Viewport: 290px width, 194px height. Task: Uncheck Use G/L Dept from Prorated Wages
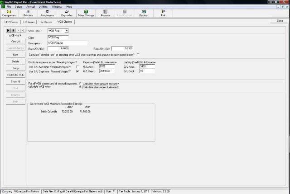point(77,71)
